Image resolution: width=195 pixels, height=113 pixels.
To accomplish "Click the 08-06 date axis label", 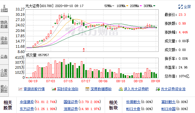I will click(103, 81).
